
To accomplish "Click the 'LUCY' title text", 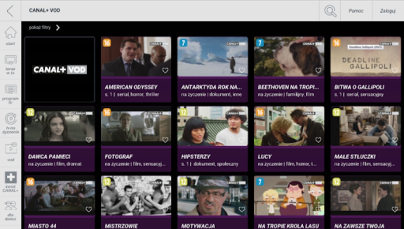I will tap(265, 156).
